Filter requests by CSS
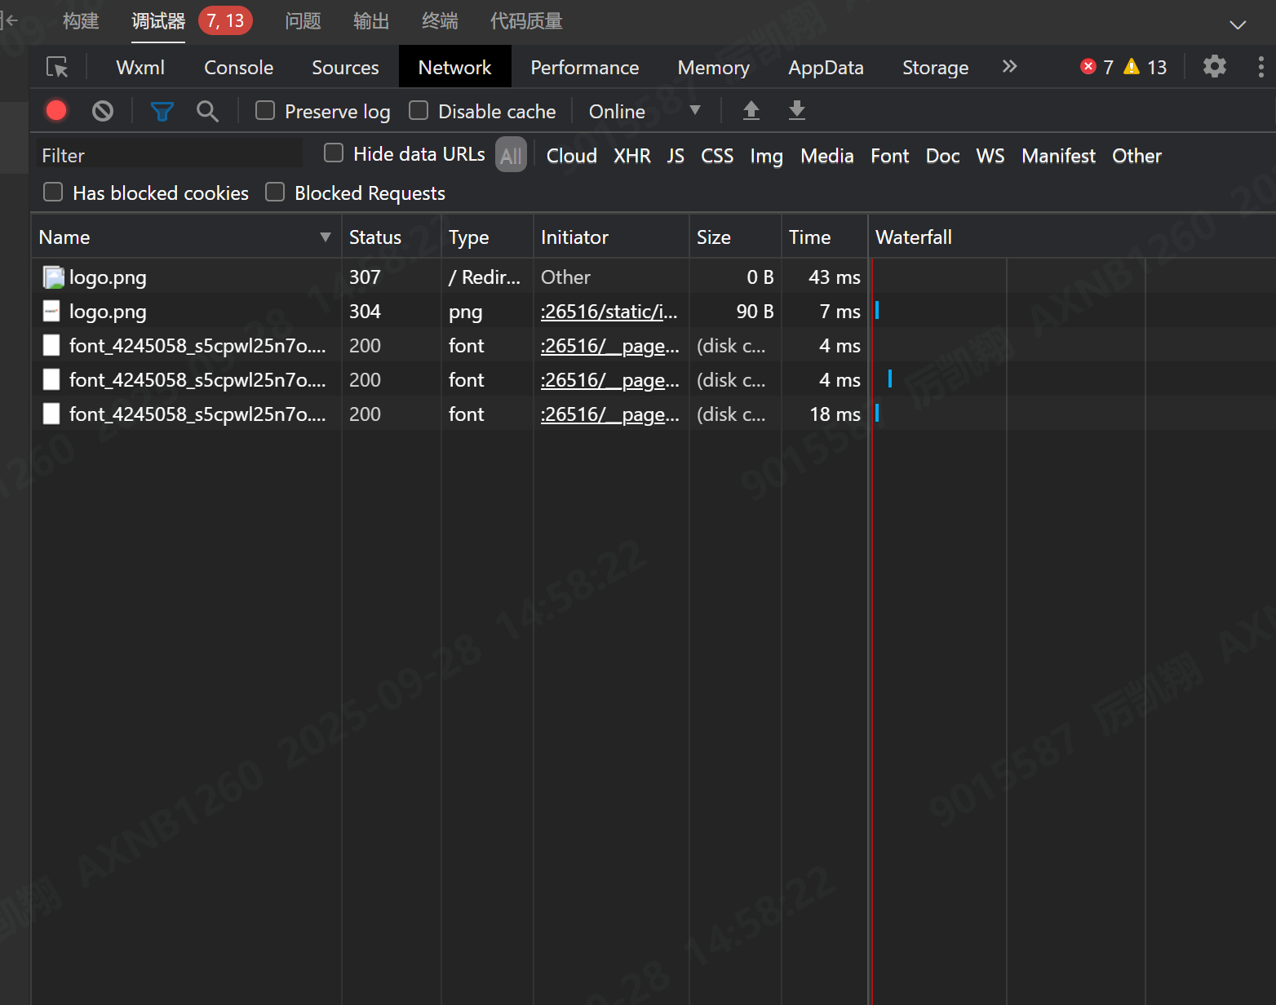Screen dimensions: 1276x1005 tap(717, 156)
